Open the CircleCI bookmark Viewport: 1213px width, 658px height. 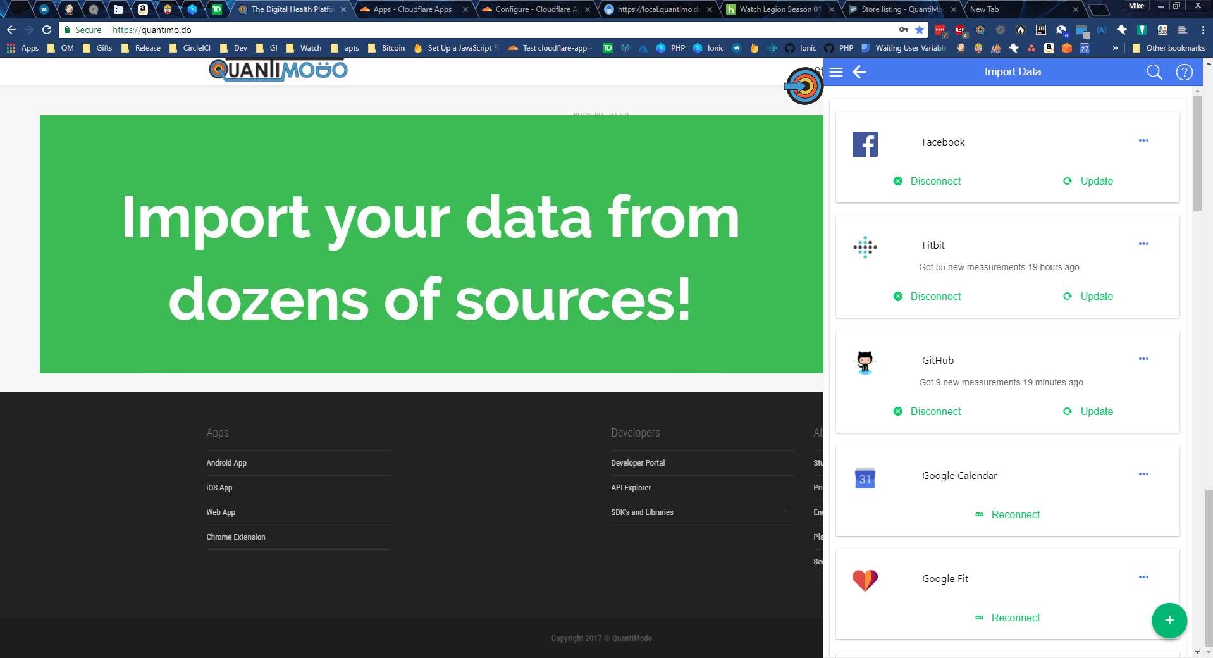click(x=190, y=48)
